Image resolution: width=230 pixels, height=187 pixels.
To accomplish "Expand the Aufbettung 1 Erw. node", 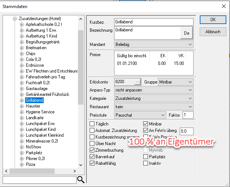I will coord(22,30).
